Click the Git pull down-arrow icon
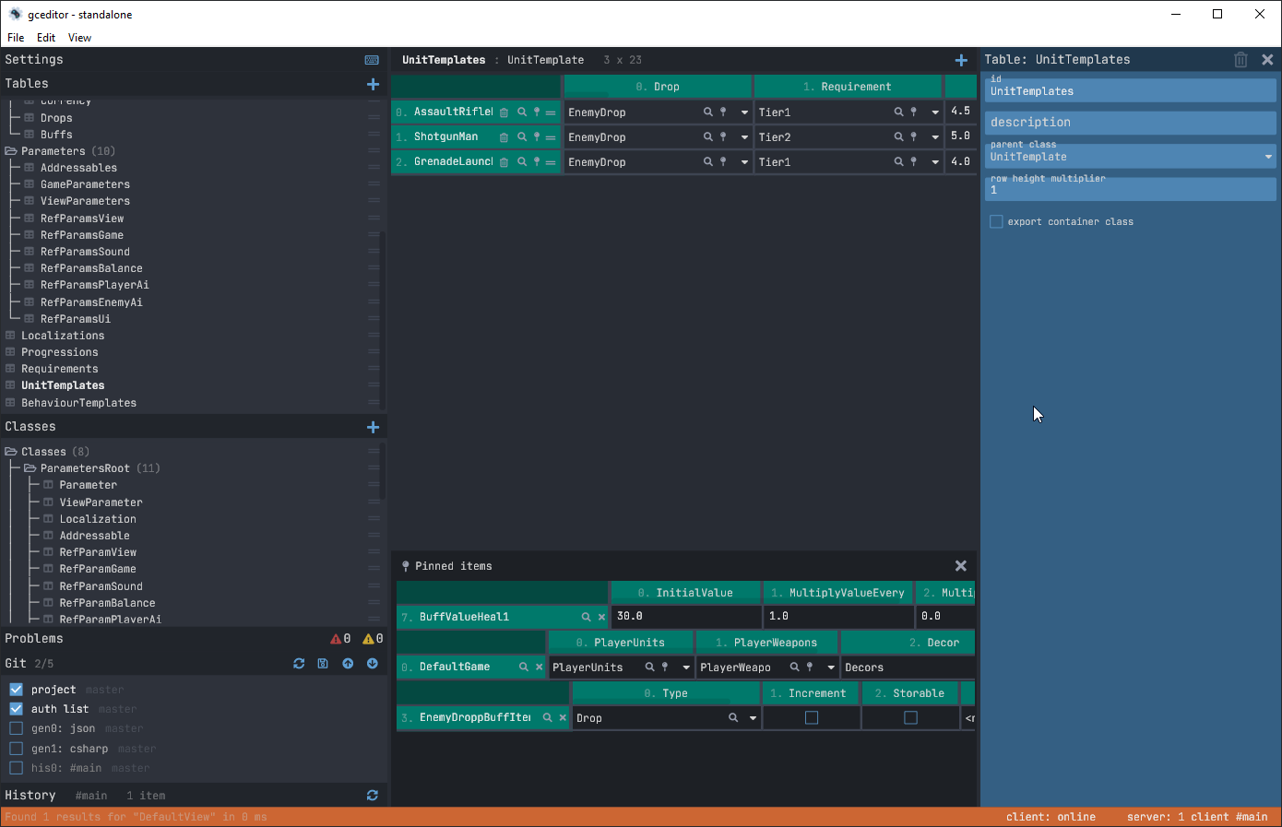Viewport: 1282px width, 827px height. point(373,664)
